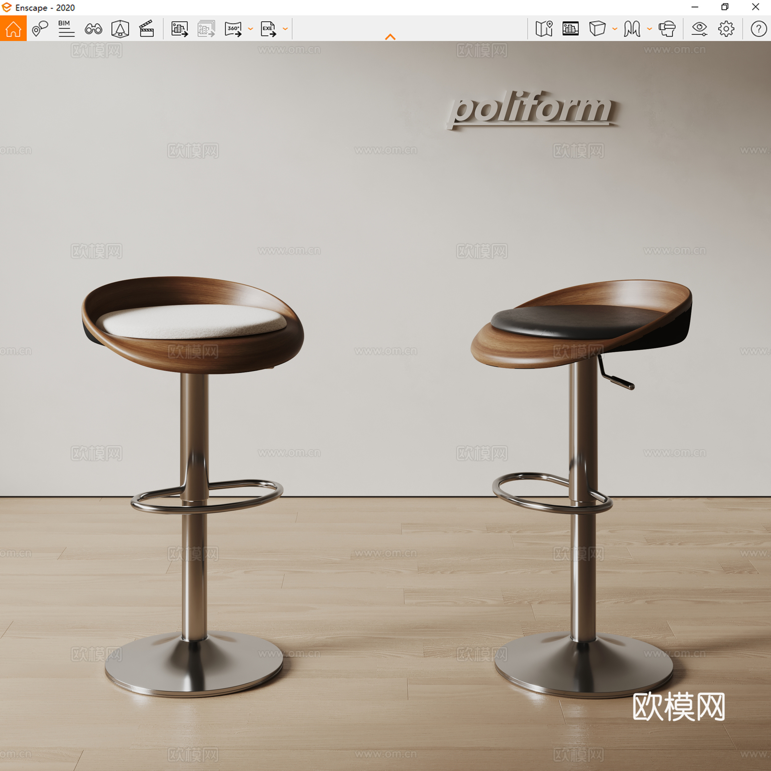771x771 pixels.
Task: Open the BIM information mode
Action: [x=65, y=28]
